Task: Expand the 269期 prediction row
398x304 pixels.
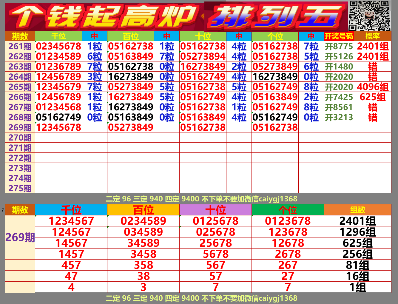Action: click(19, 127)
